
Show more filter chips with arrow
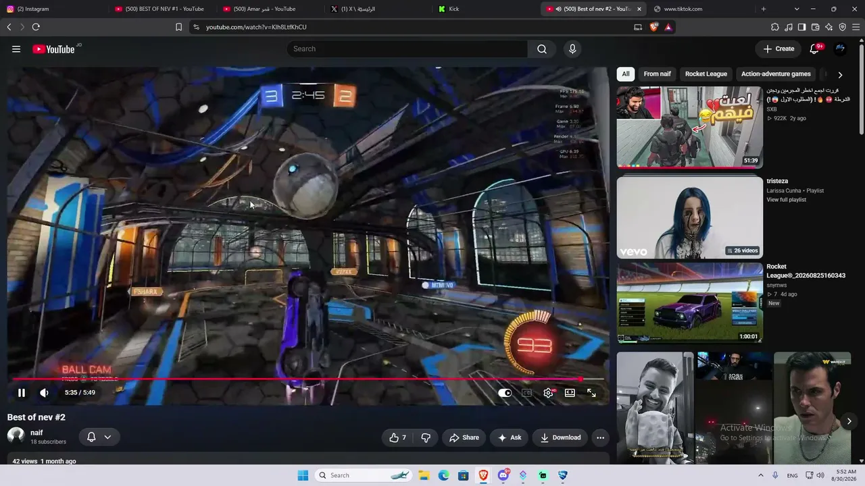click(840, 75)
